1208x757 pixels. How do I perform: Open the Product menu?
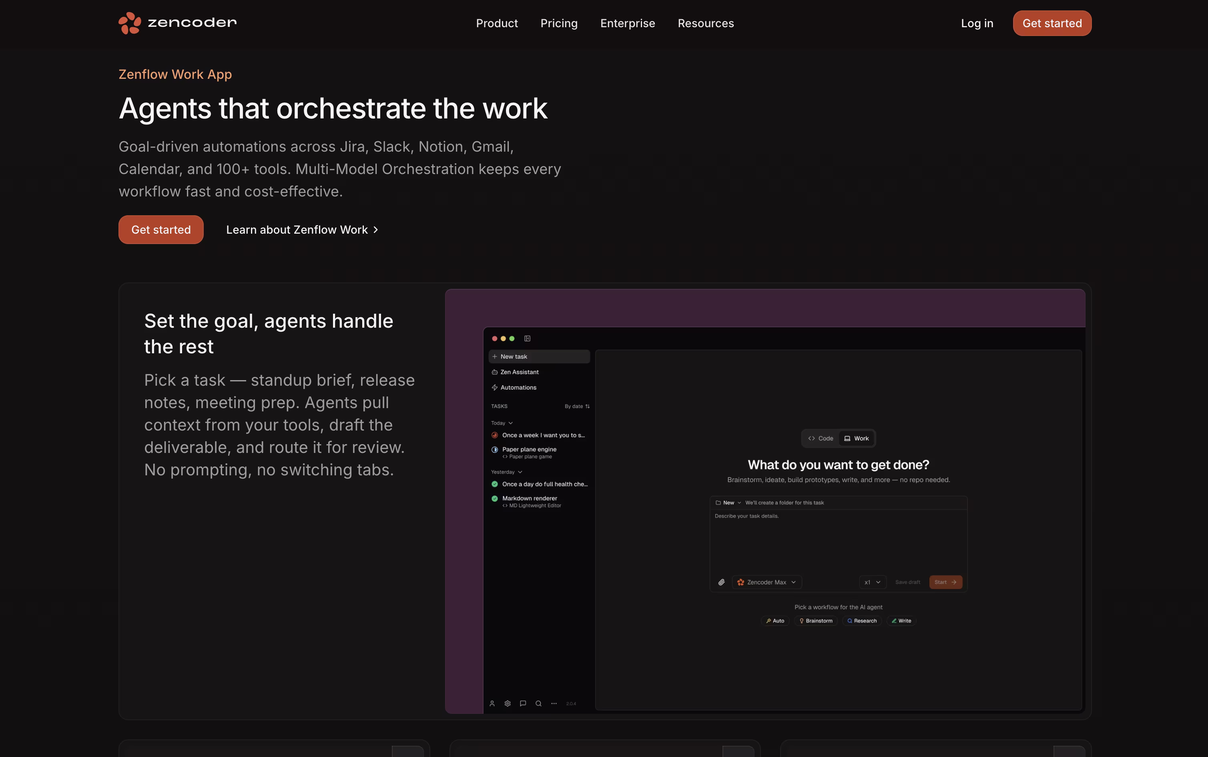coord(496,24)
